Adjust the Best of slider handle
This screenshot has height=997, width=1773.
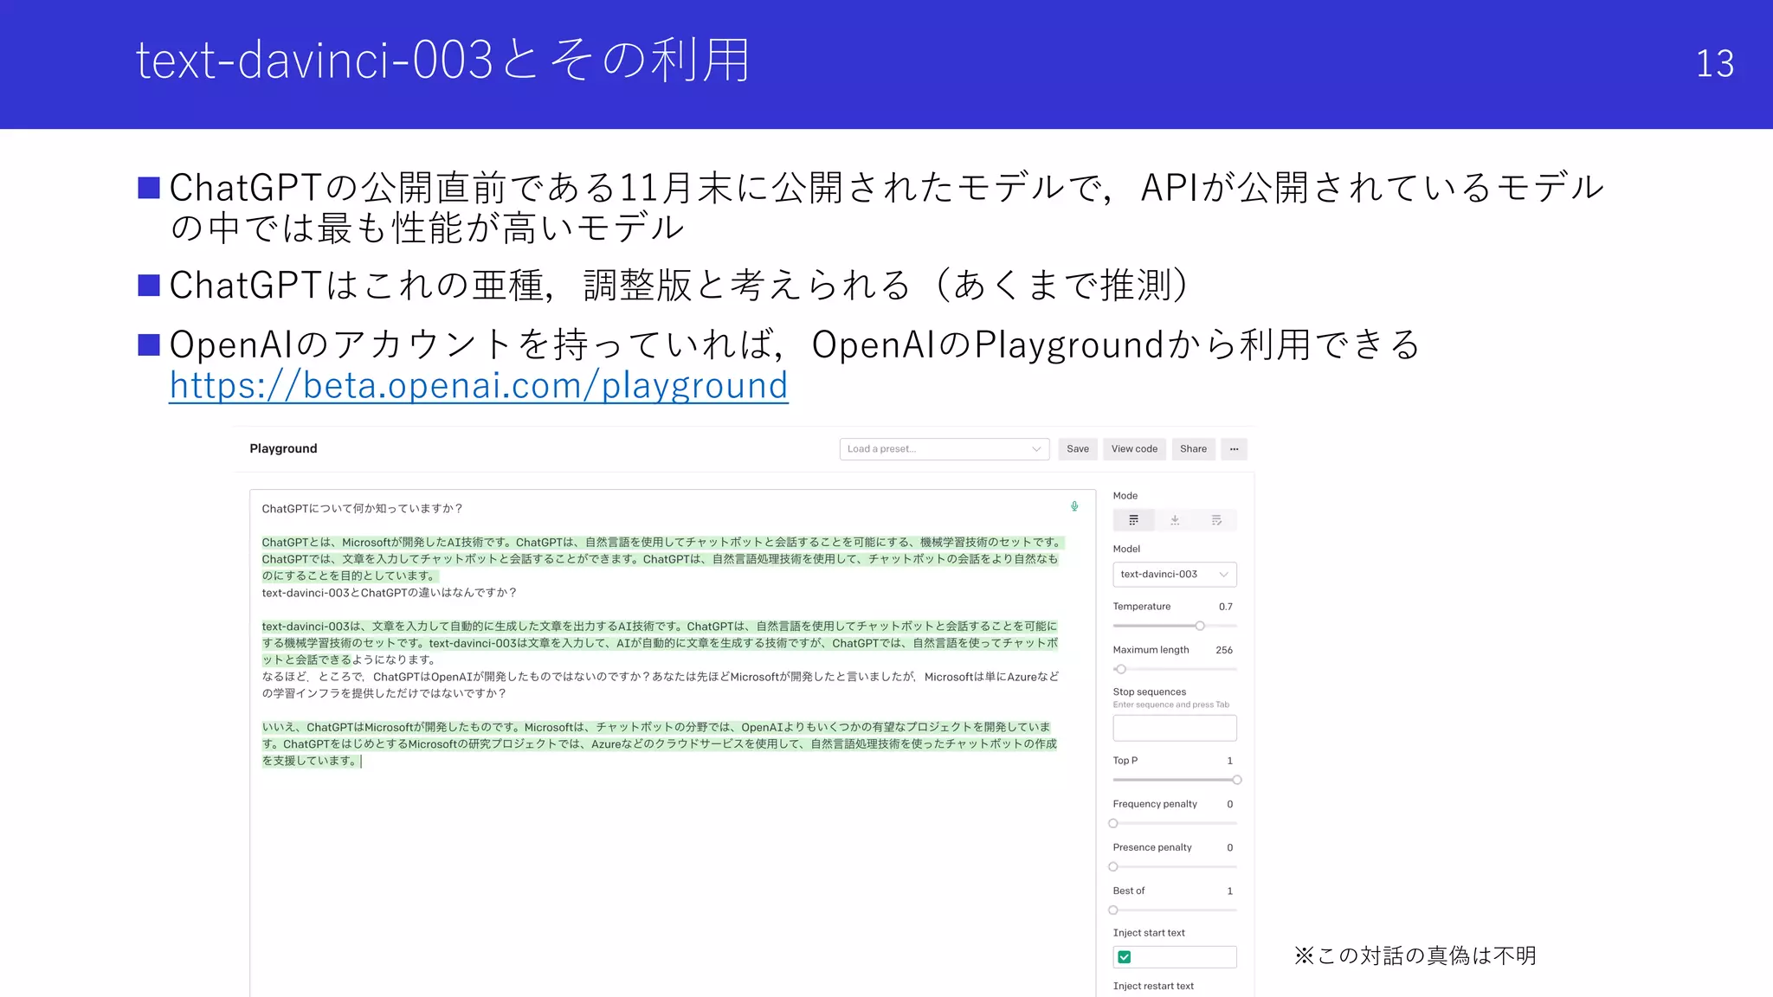[1113, 910]
